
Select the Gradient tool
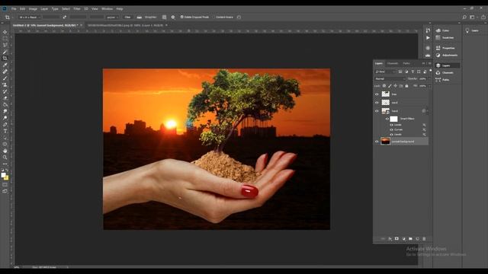[5, 104]
